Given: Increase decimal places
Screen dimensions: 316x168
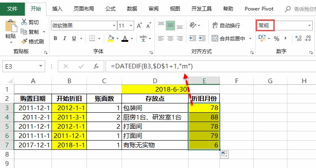Looking at the screenshot, I should [298, 38].
